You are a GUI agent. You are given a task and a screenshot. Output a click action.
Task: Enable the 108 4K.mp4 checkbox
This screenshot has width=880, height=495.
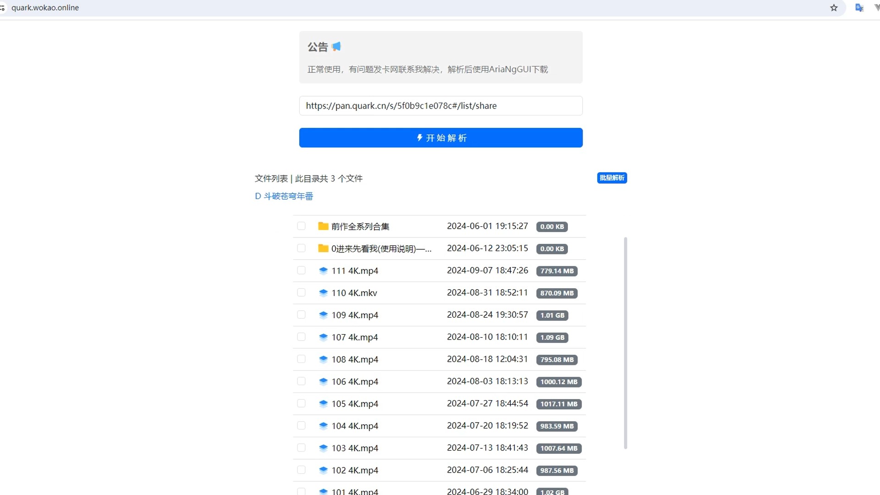301,359
